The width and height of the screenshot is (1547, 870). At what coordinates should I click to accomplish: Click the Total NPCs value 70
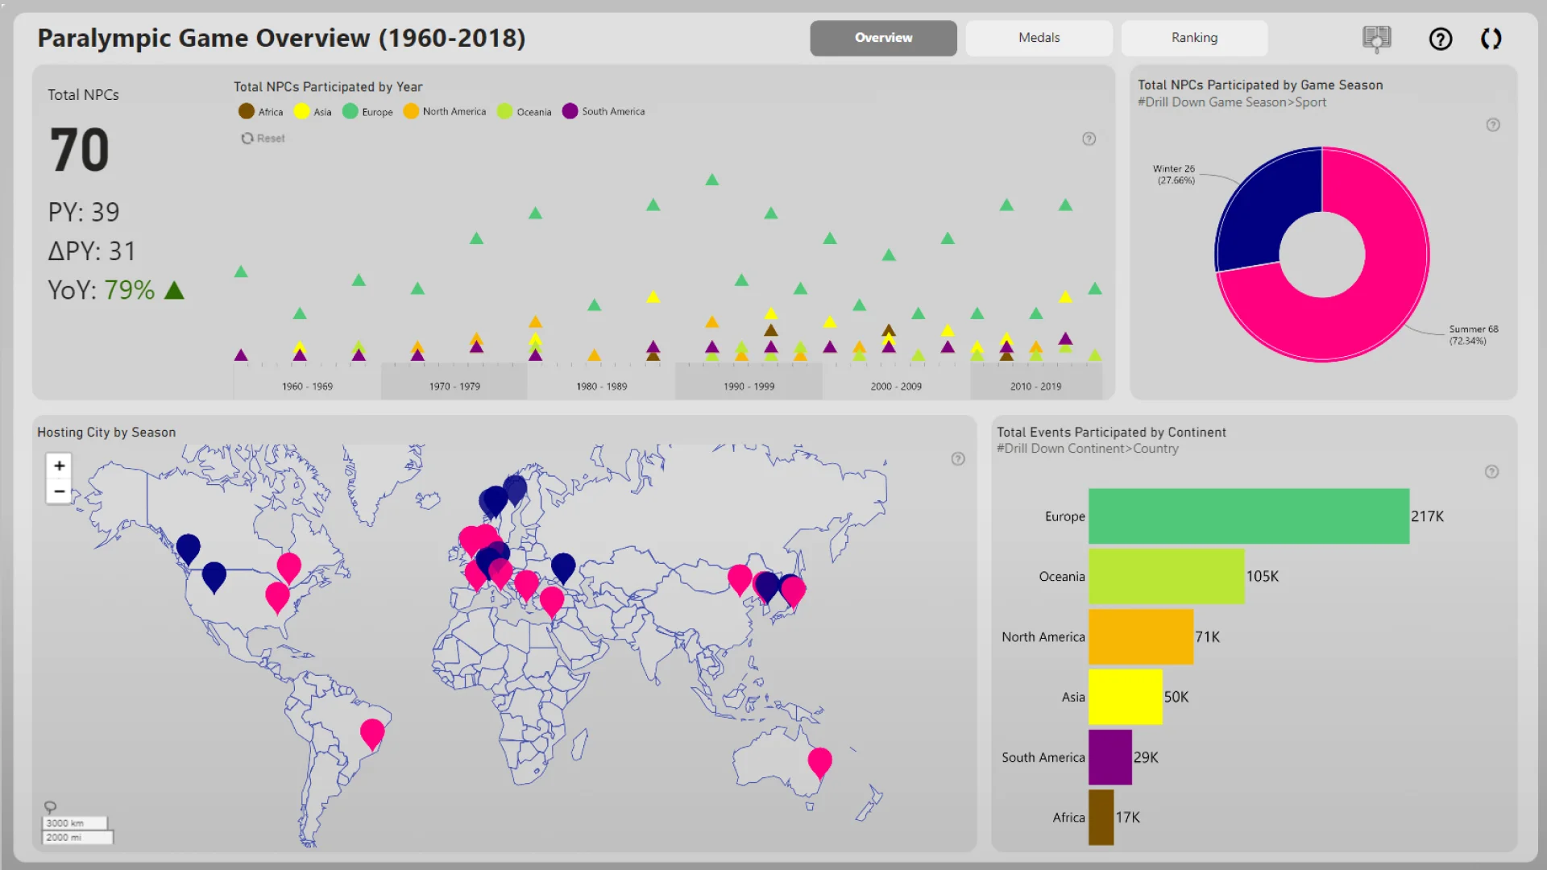(x=79, y=151)
